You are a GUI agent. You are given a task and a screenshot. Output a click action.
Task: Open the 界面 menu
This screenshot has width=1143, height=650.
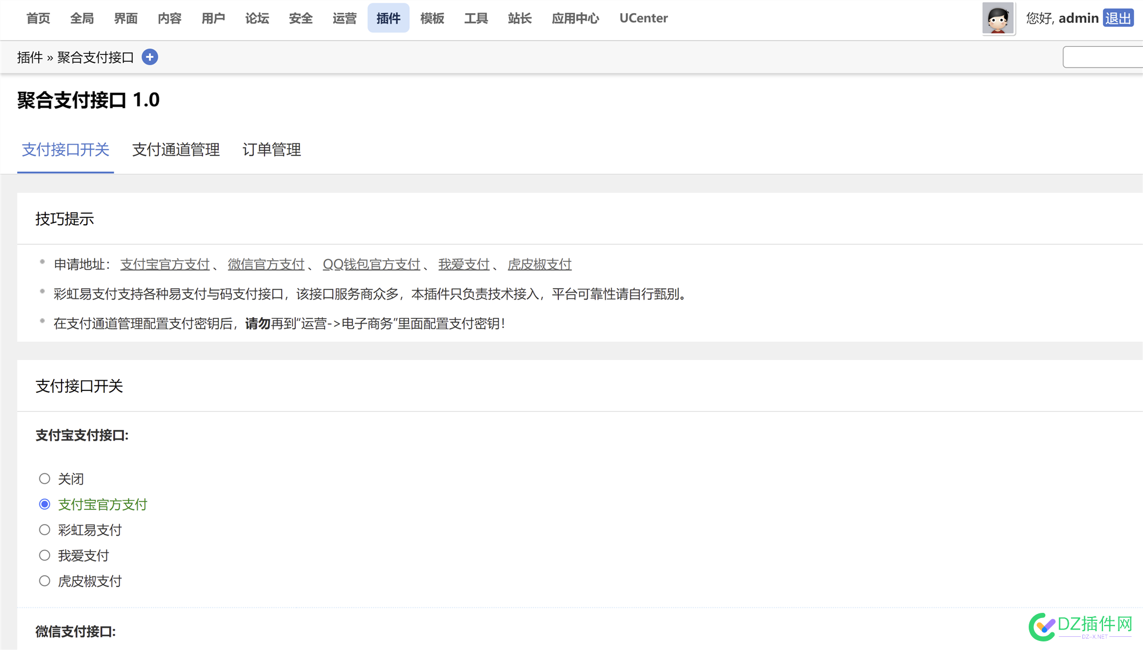pos(126,18)
